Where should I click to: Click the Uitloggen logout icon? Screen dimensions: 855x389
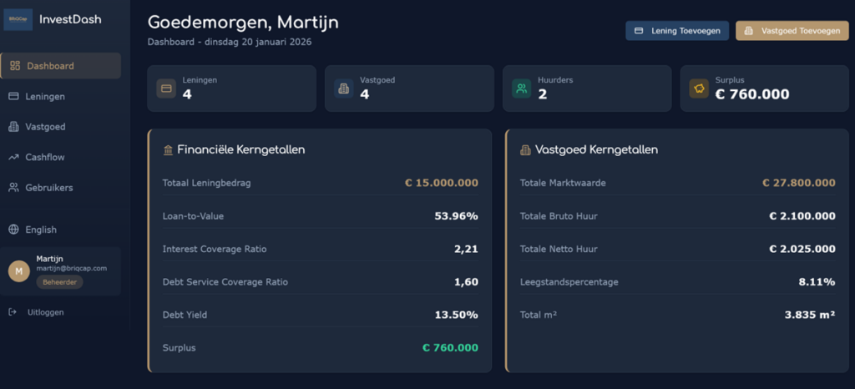coord(12,312)
